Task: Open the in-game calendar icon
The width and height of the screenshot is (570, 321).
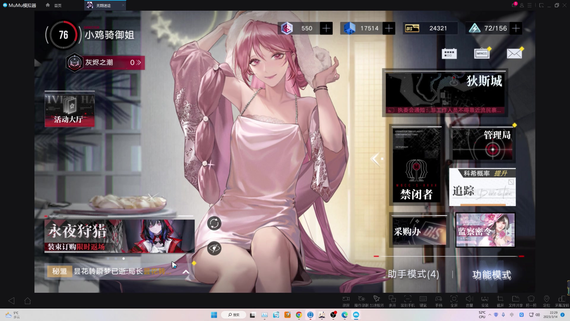Action: click(x=449, y=54)
